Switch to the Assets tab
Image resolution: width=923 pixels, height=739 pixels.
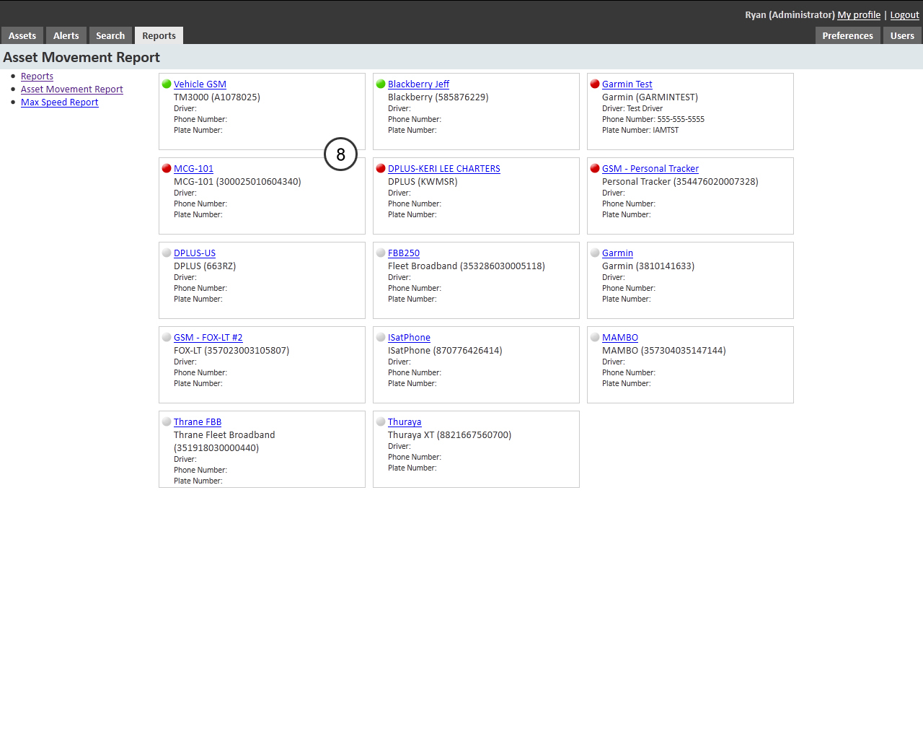(22, 36)
